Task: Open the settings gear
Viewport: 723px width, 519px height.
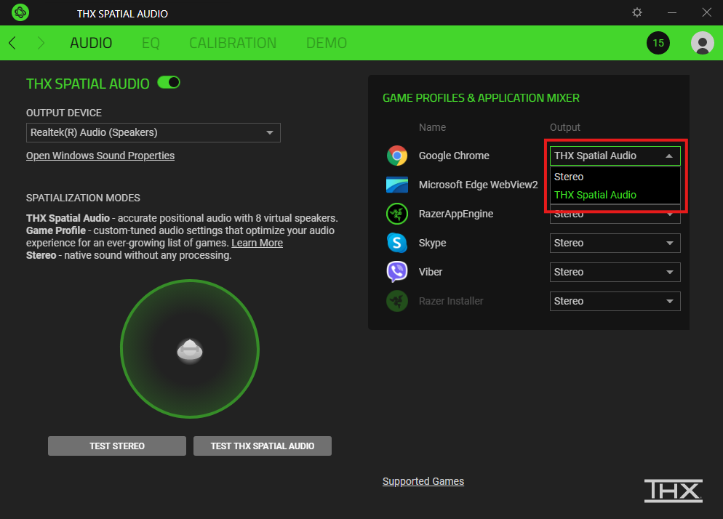Action: coord(636,12)
